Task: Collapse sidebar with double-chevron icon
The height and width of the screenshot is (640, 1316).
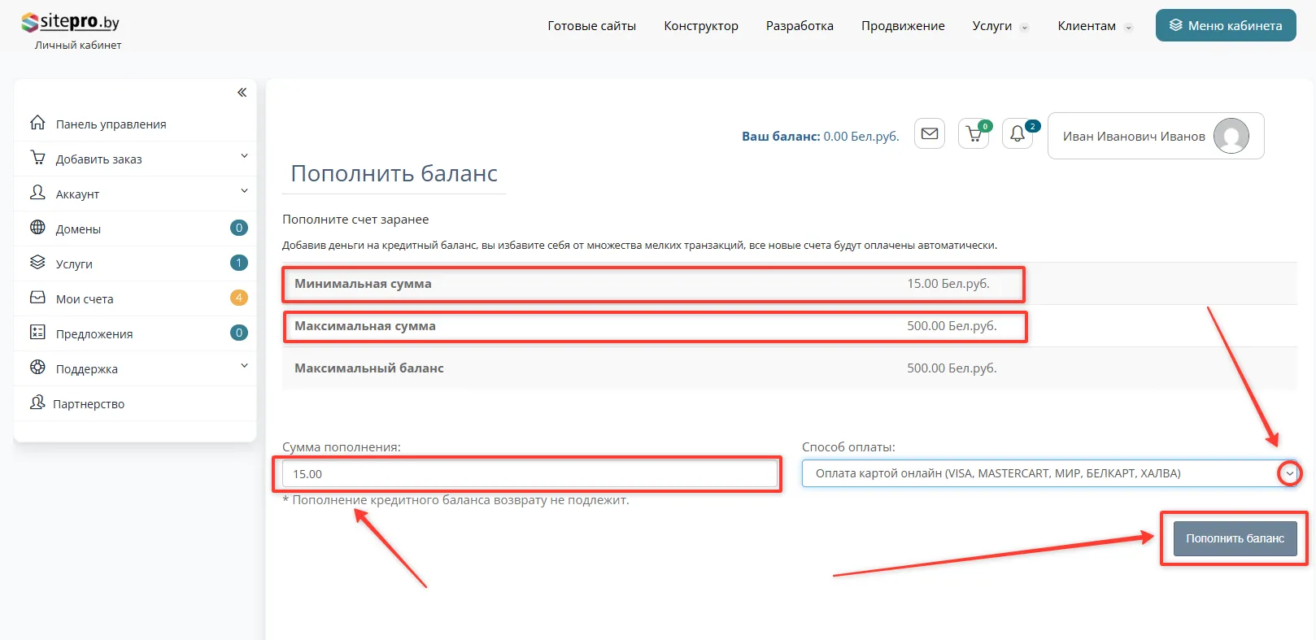Action: click(242, 93)
